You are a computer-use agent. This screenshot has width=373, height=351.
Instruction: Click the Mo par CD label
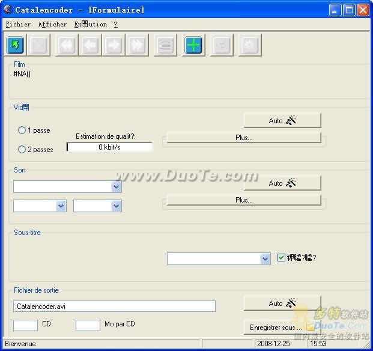[120, 324]
